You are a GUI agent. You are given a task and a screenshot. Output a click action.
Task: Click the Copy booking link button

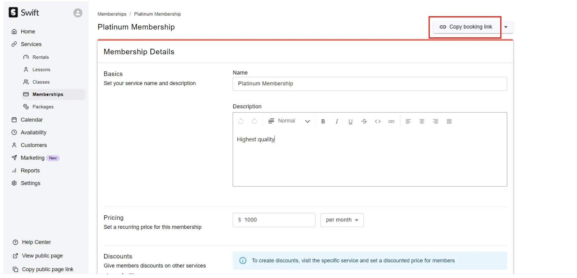point(466,27)
